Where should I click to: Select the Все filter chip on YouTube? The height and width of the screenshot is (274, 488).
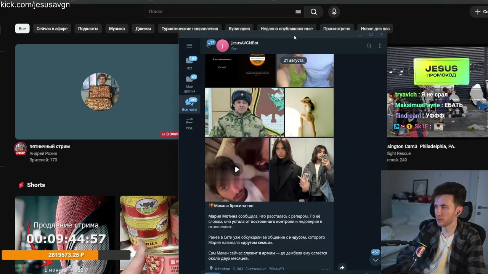pyautogui.click(x=22, y=29)
